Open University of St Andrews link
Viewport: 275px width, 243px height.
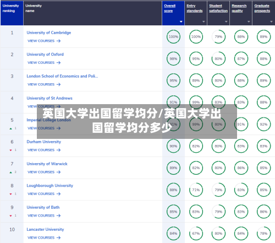coord(50,98)
